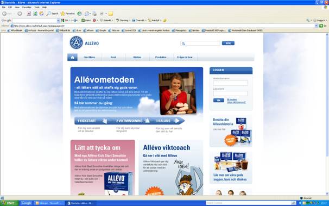Open the Favorites star button
The height and width of the screenshot is (206, 329).
(67, 14)
